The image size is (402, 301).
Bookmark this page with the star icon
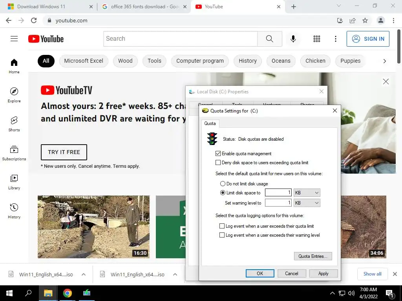click(365, 20)
